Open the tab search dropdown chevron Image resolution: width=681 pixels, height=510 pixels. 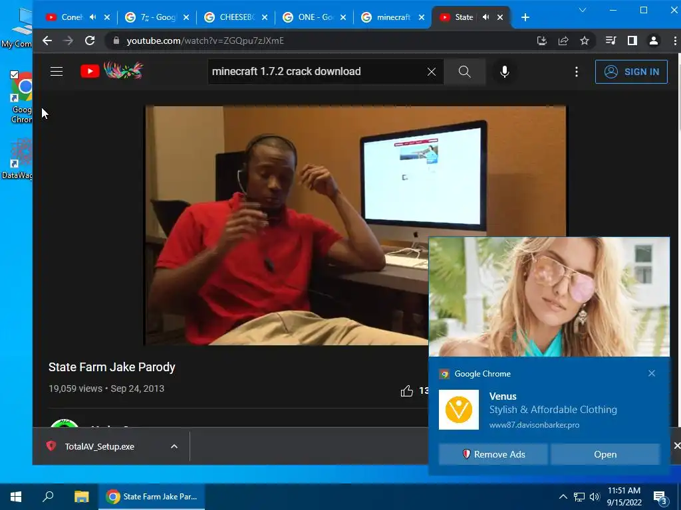click(x=583, y=10)
